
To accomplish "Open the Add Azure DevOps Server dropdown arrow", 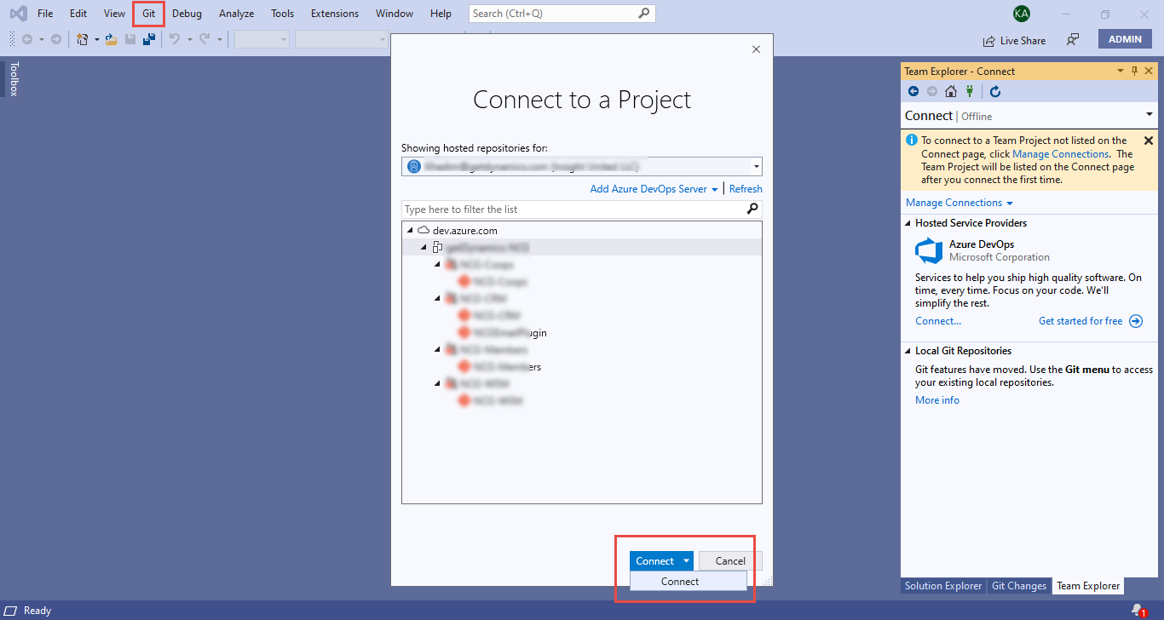I will click(x=714, y=189).
